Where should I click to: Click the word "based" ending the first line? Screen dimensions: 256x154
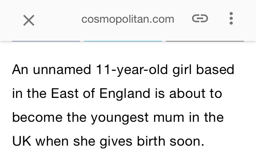pos(215,70)
